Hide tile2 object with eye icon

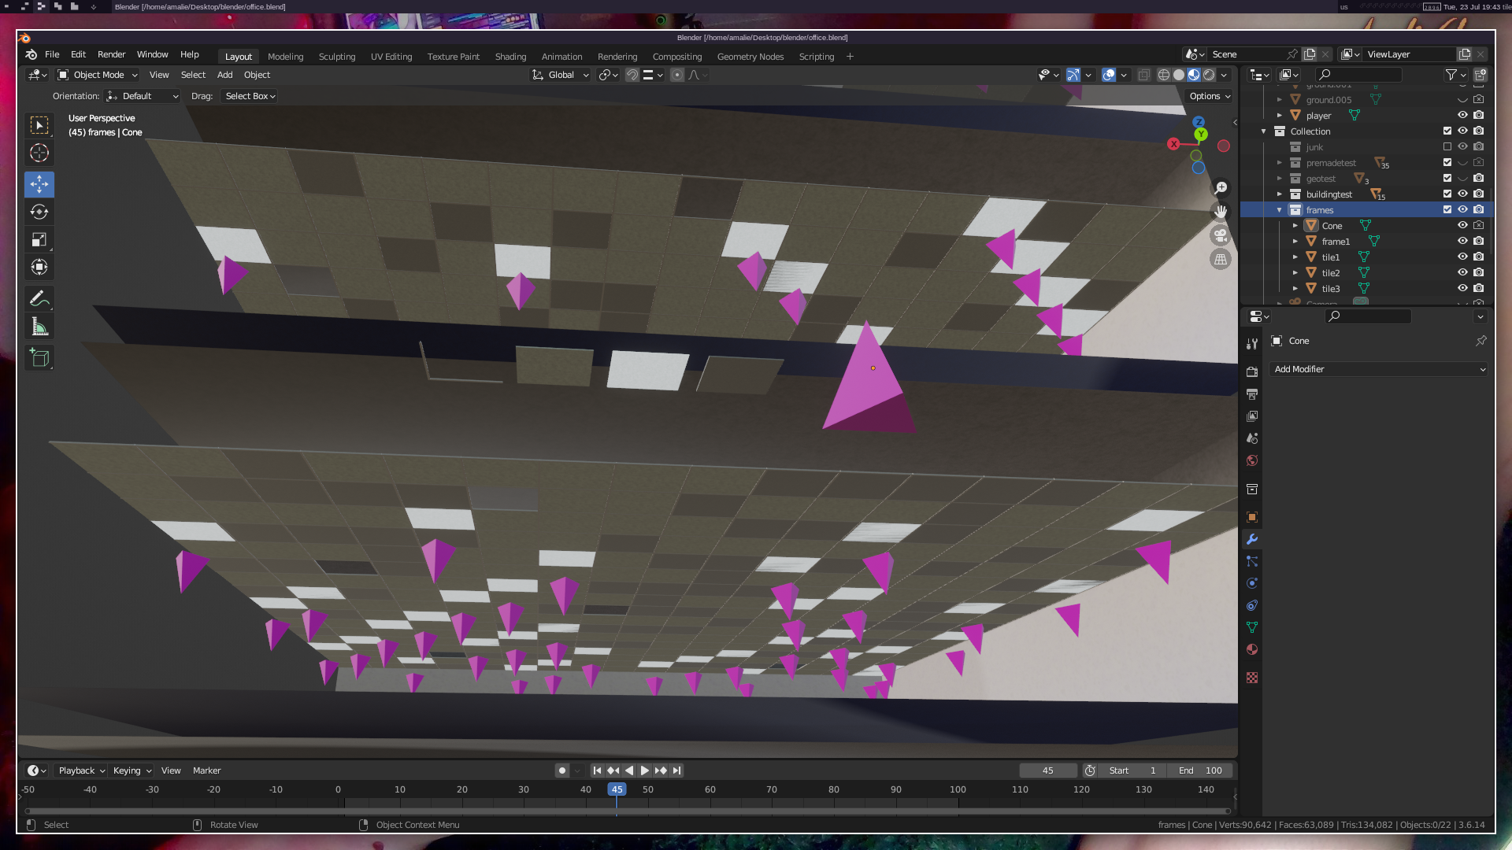(1462, 272)
